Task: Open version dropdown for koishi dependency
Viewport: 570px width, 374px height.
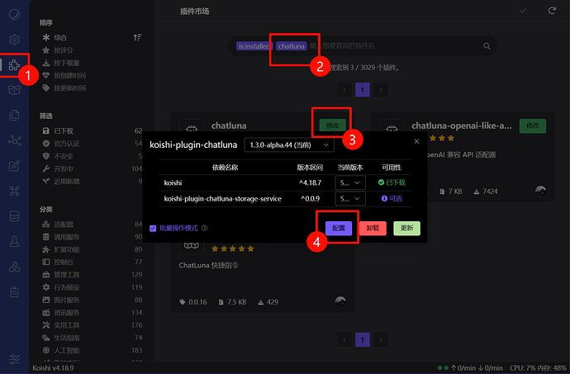Action: pos(350,182)
